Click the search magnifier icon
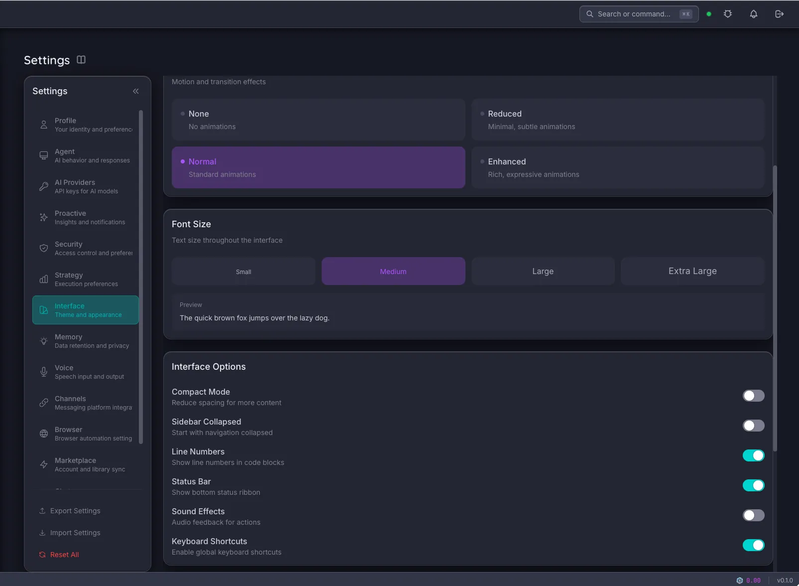This screenshot has height=586, width=799. coord(589,14)
